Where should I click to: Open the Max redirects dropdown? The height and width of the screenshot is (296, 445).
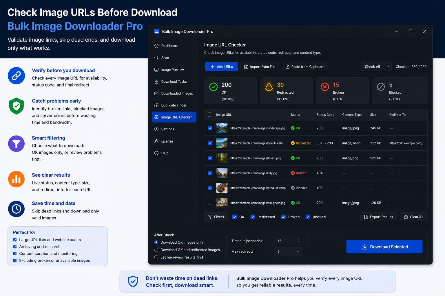288,251
